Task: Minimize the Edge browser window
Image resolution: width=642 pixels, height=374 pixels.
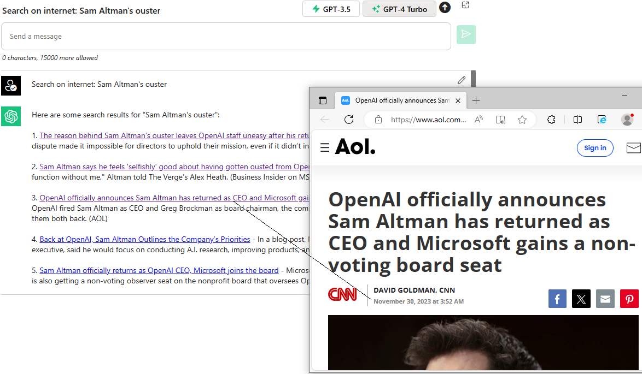Action: [625, 96]
